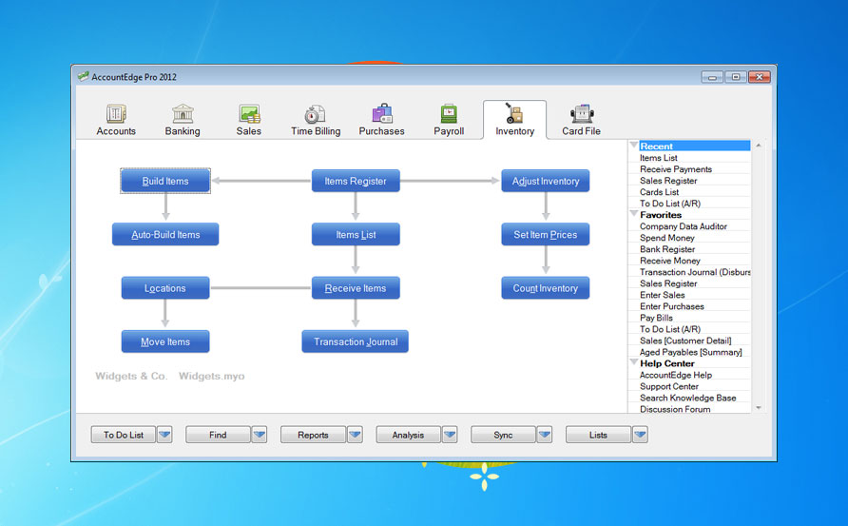This screenshot has width=848, height=526.
Task: Select the Recent header in sidebar
Action: tap(695, 146)
